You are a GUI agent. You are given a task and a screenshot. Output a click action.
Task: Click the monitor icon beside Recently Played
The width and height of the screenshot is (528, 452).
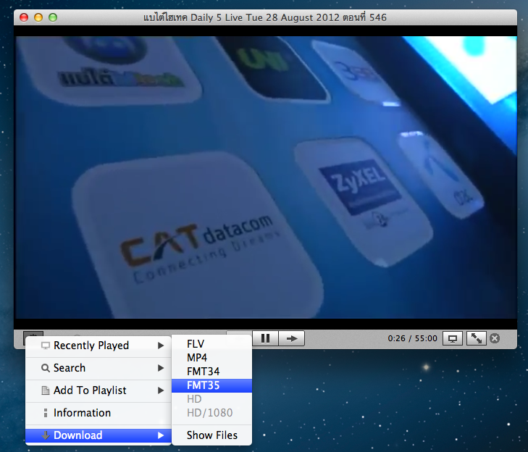(x=45, y=346)
